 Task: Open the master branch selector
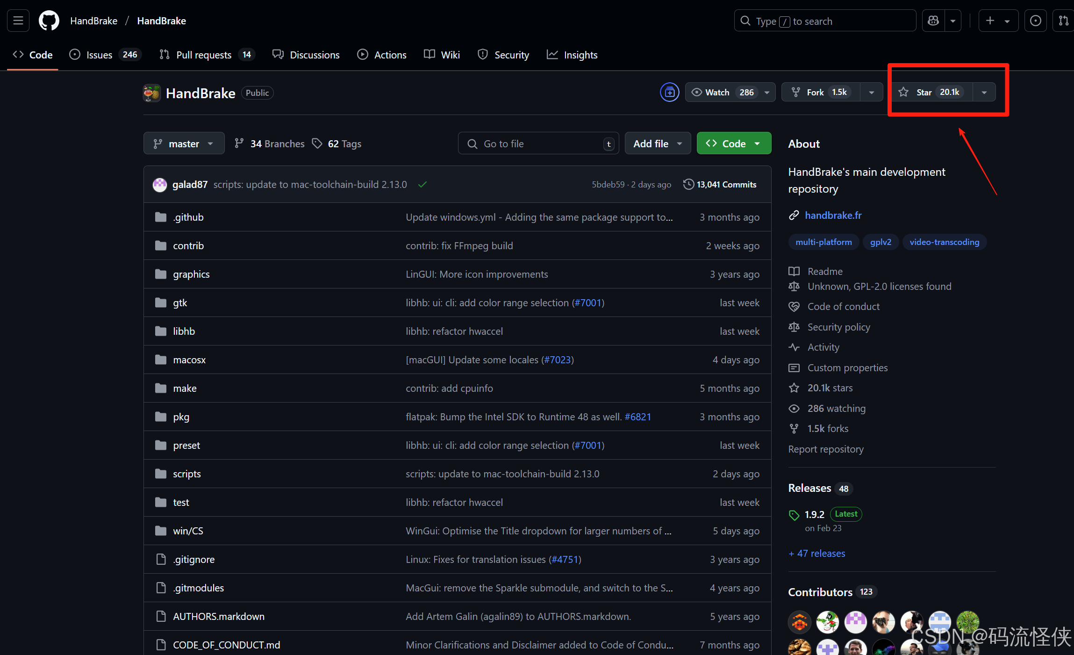pos(184,143)
